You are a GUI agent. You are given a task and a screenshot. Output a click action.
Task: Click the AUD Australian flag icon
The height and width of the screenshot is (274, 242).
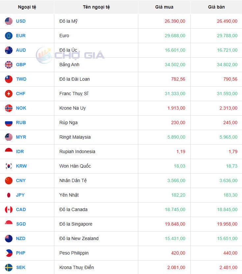[x=9, y=50]
